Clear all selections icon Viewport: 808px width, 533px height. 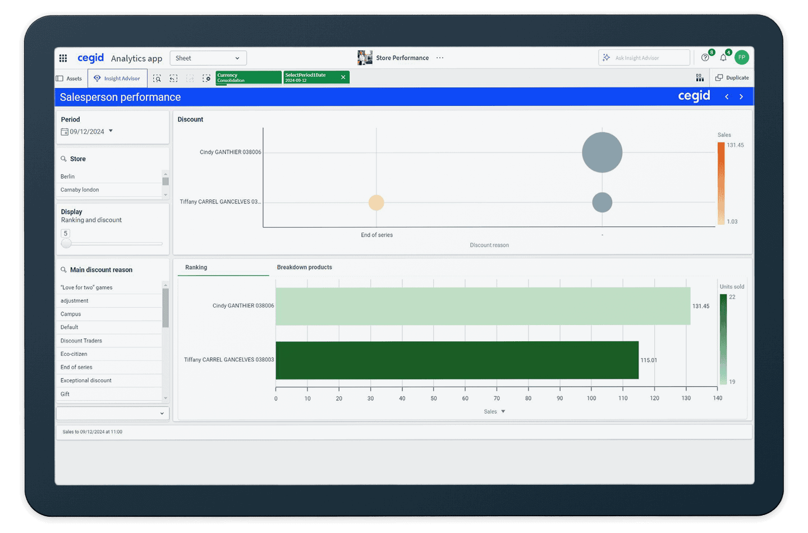tap(206, 78)
